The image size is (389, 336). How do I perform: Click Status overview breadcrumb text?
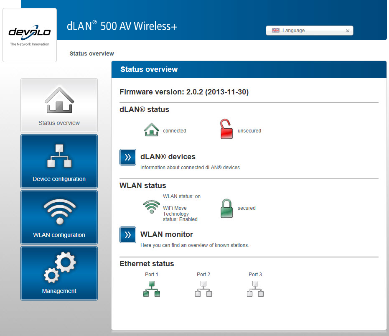92,53
